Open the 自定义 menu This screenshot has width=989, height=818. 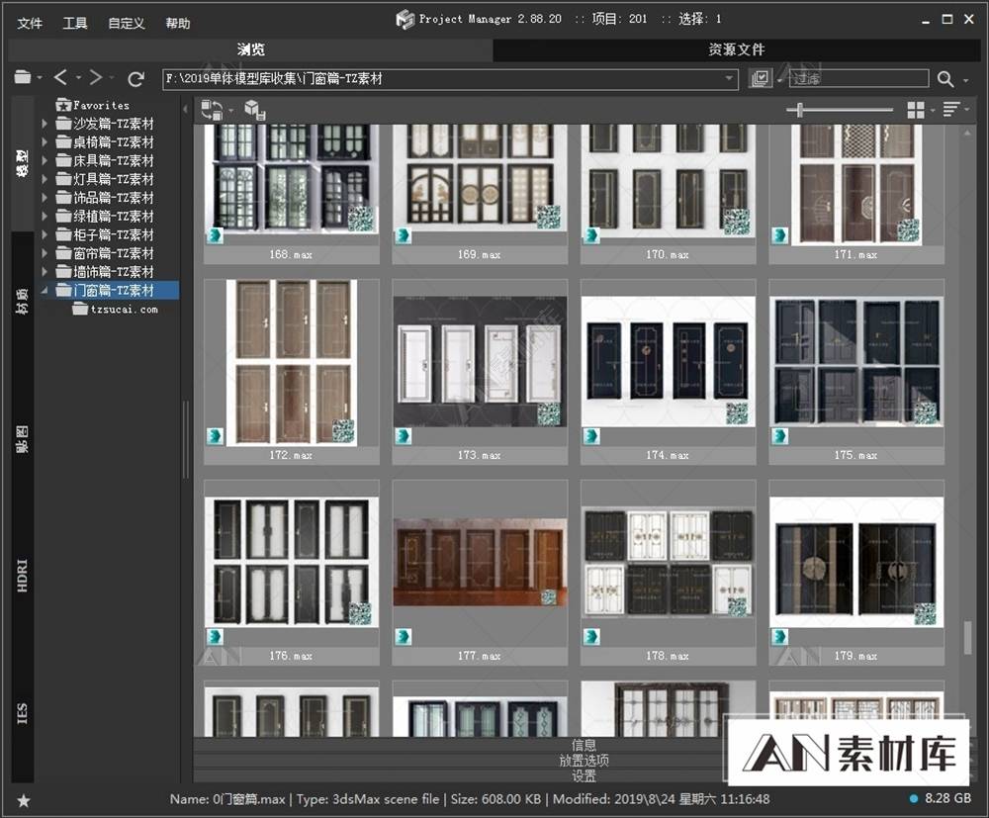coord(127,24)
